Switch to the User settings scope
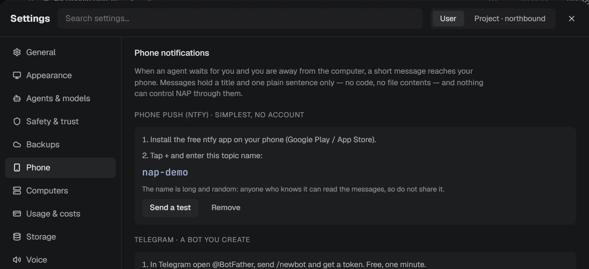This screenshot has width=589, height=269. pyautogui.click(x=448, y=19)
